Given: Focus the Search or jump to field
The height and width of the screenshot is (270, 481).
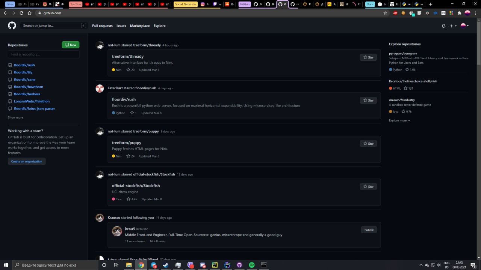Looking at the screenshot, I should pos(54,25).
